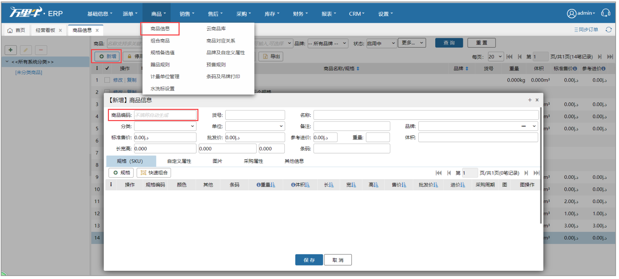
Task: Toggle select-all checkmark in product grid header
Action: point(107,68)
